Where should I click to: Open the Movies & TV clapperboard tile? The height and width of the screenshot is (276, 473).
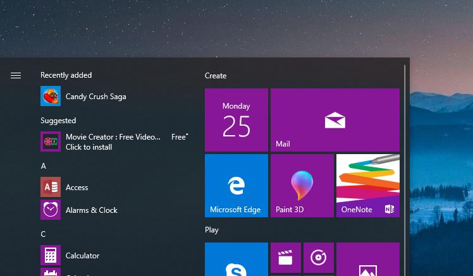coord(286,258)
